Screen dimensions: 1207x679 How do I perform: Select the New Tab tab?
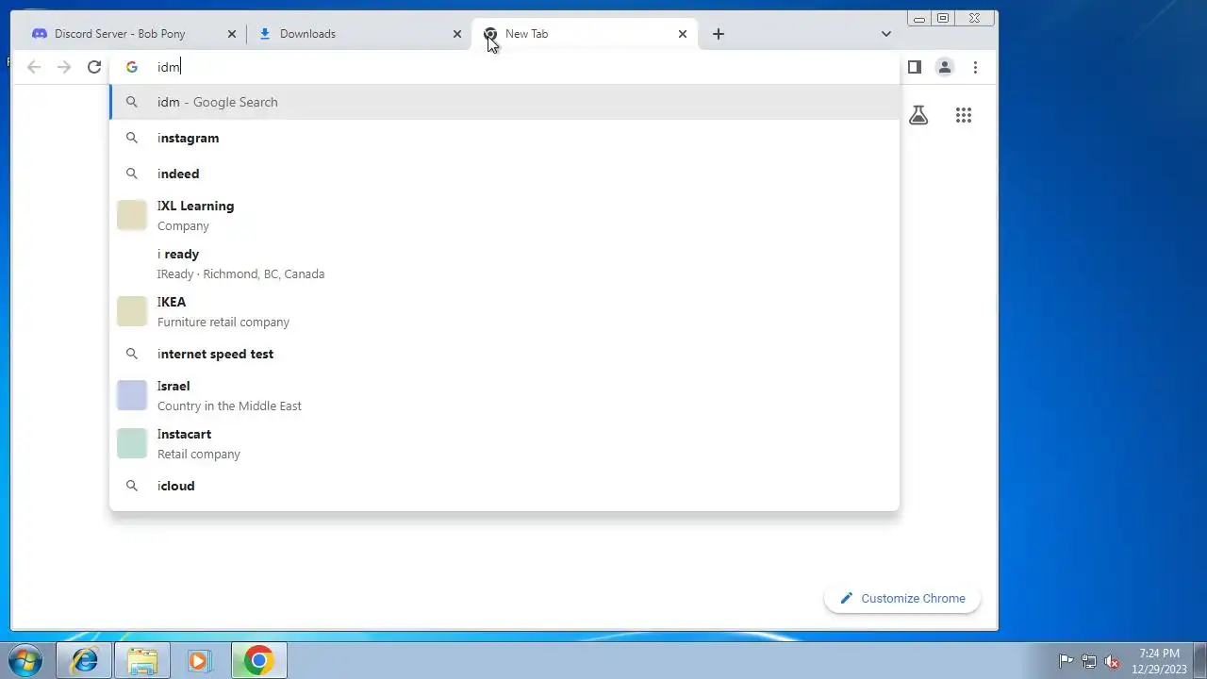(x=585, y=34)
